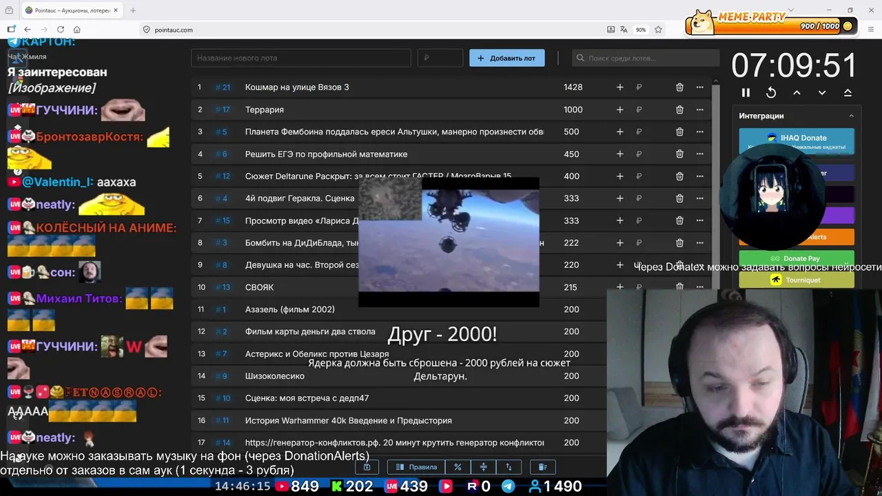The image size is (882, 496).
Task: Add amount to the Террария lot
Action: pos(619,110)
